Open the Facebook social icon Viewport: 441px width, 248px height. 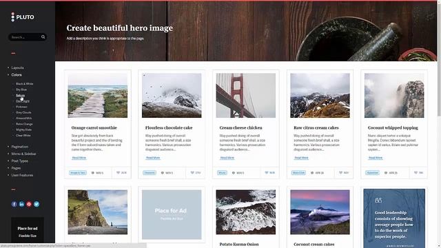pos(14,204)
